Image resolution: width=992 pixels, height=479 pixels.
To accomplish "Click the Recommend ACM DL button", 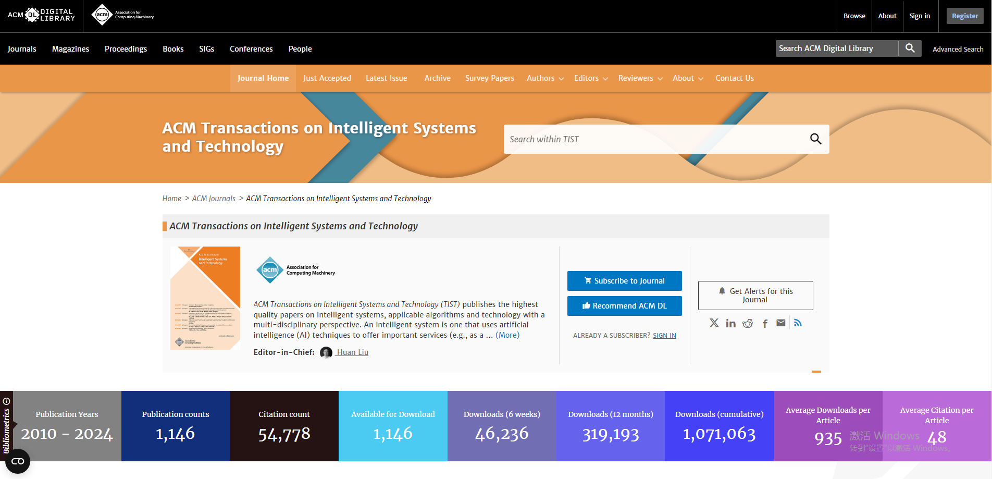I will pos(625,306).
